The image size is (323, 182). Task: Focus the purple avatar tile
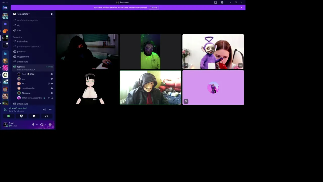pyautogui.click(x=213, y=87)
